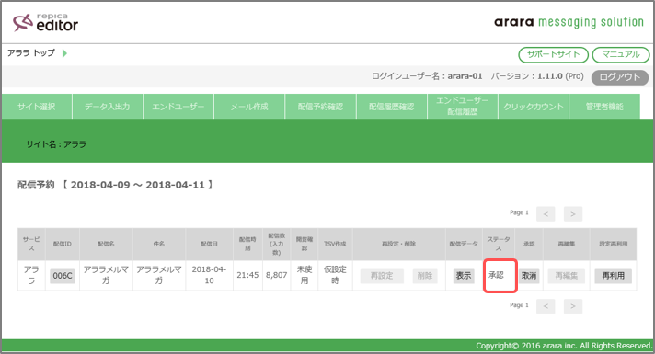Screen dimensions: 655x354
Task: Click the 配信予約 date range heading
Action: pyautogui.click(x=115, y=185)
